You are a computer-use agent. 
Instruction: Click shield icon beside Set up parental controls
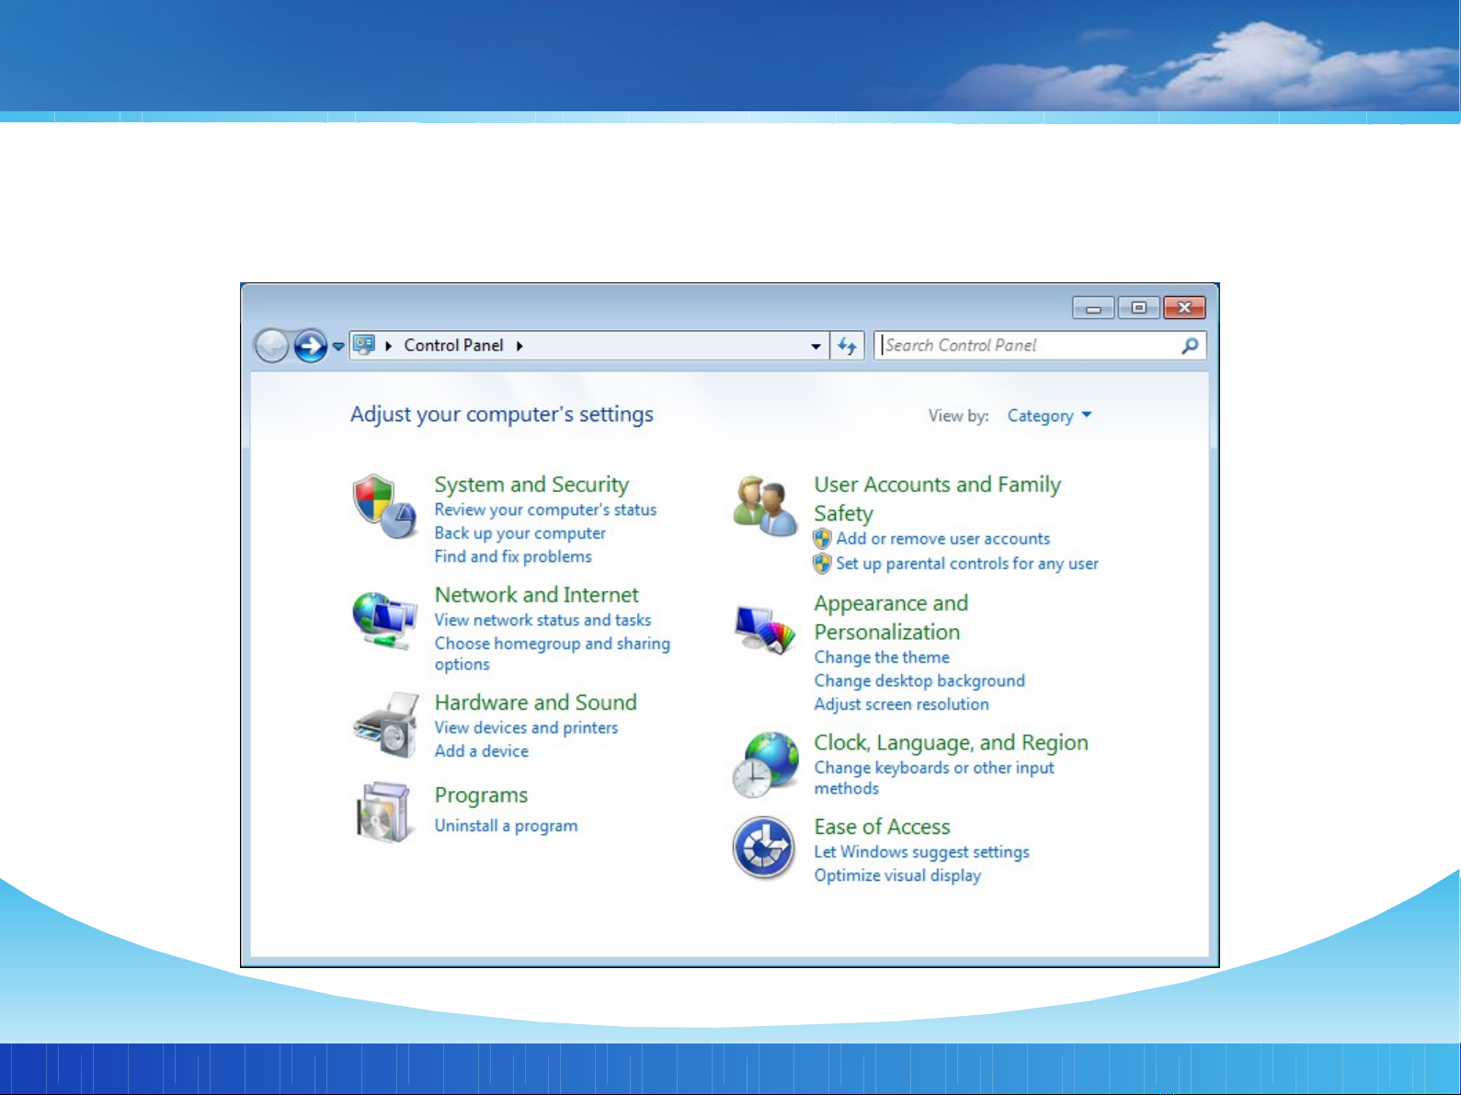pyautogui.click(x=822, y=564)
